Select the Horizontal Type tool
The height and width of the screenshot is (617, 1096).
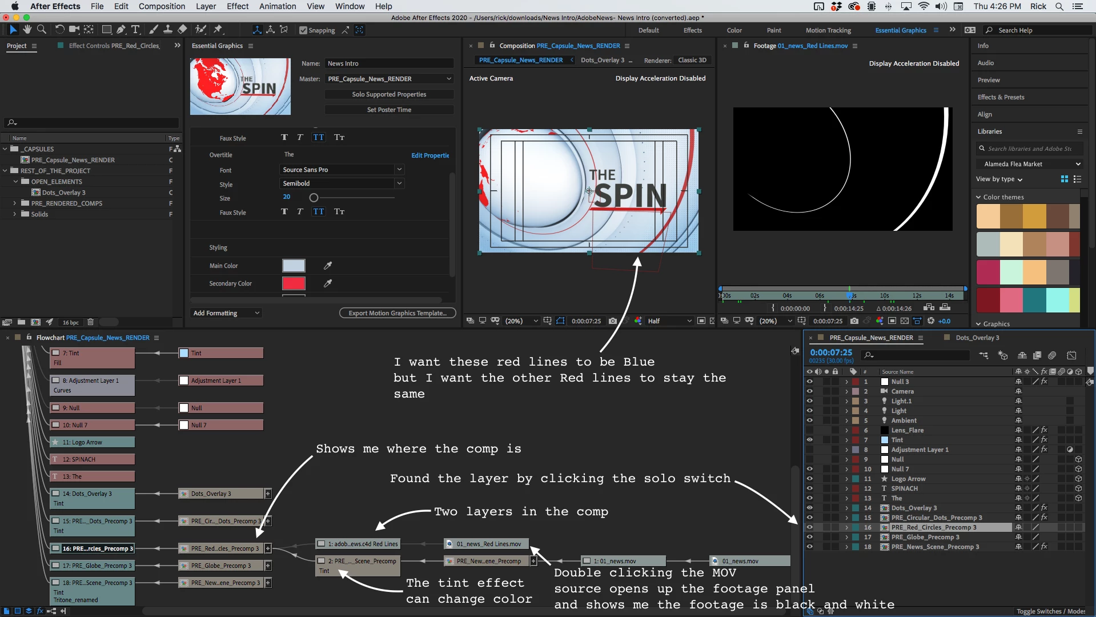[135, 30]
